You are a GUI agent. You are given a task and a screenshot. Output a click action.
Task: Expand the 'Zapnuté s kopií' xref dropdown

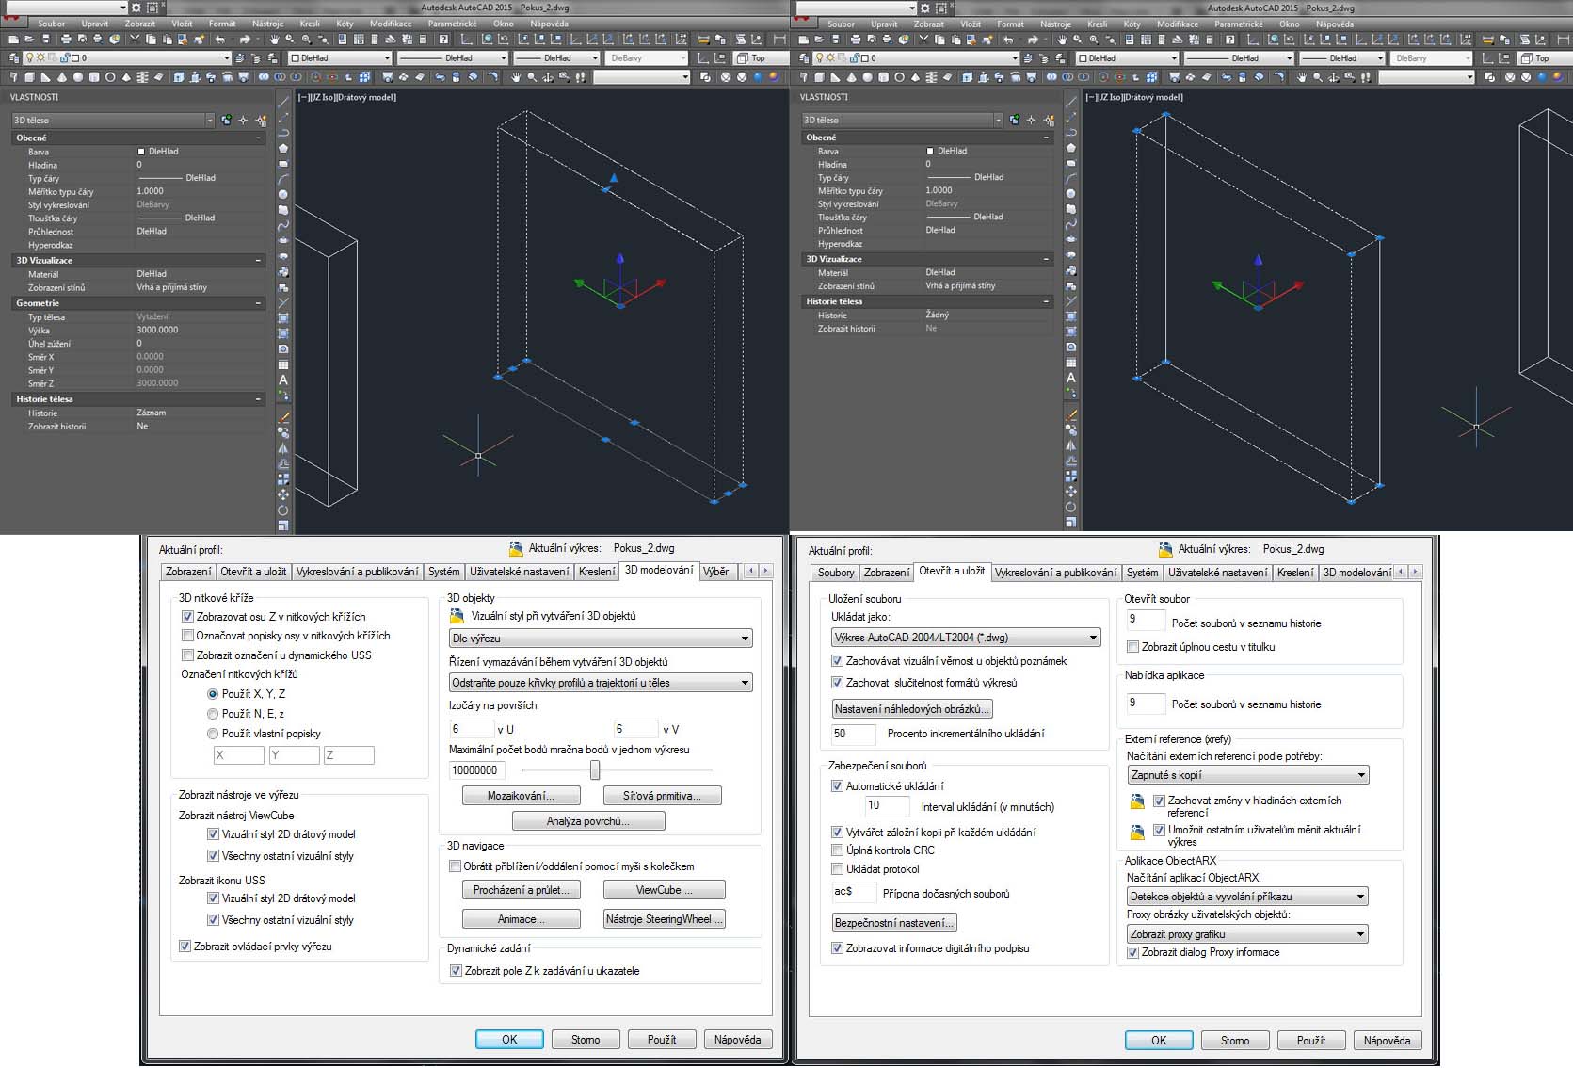coord(1247,775)
